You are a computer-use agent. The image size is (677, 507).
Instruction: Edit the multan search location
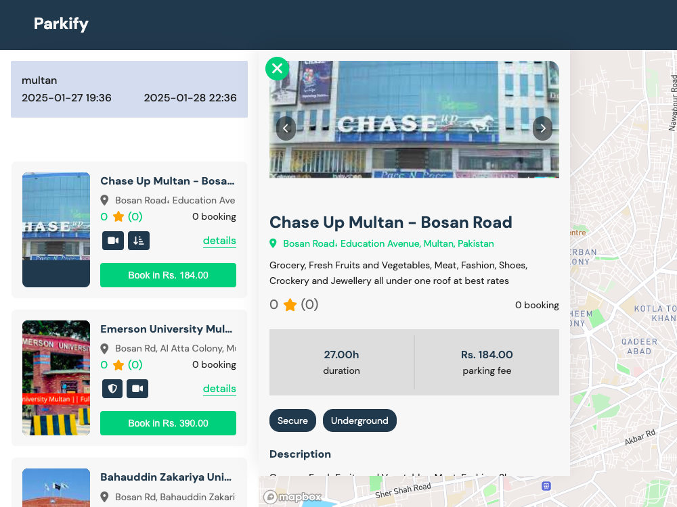[39, 80]
